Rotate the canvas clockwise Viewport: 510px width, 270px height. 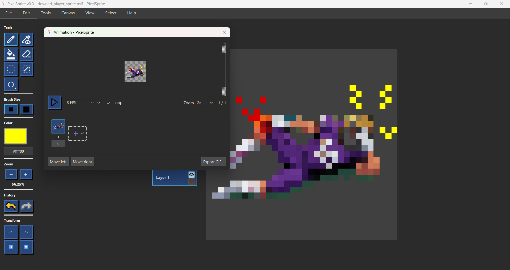pos(26,232)
